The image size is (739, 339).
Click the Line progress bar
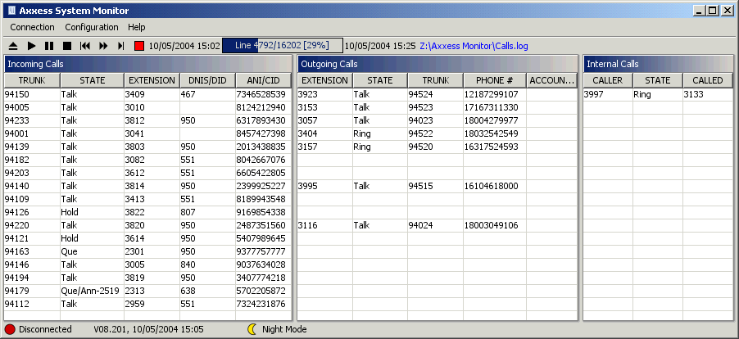(282, 46)
